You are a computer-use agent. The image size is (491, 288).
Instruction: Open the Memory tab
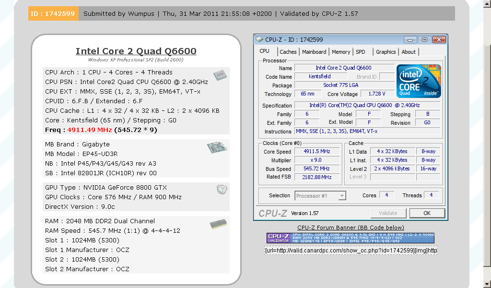point(341,52)
